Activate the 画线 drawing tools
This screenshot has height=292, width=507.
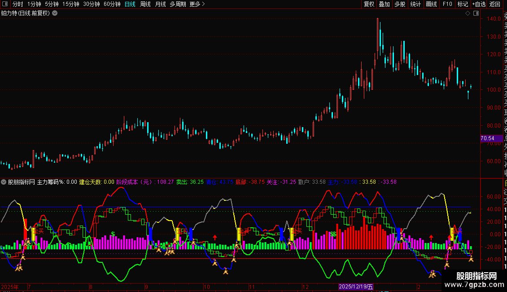click(431, 4)
